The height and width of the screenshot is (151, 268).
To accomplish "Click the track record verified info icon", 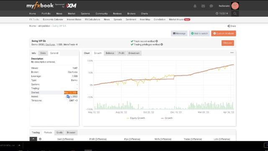I will tap(157, 41).
